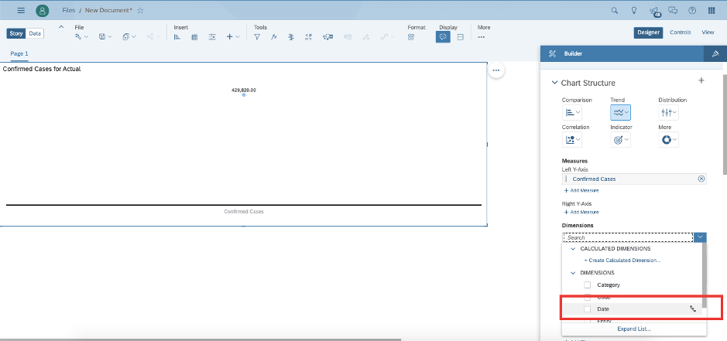Open the Insert plus dropdown
The width and height of the screenshot is (727, 341).
(233, 37)
